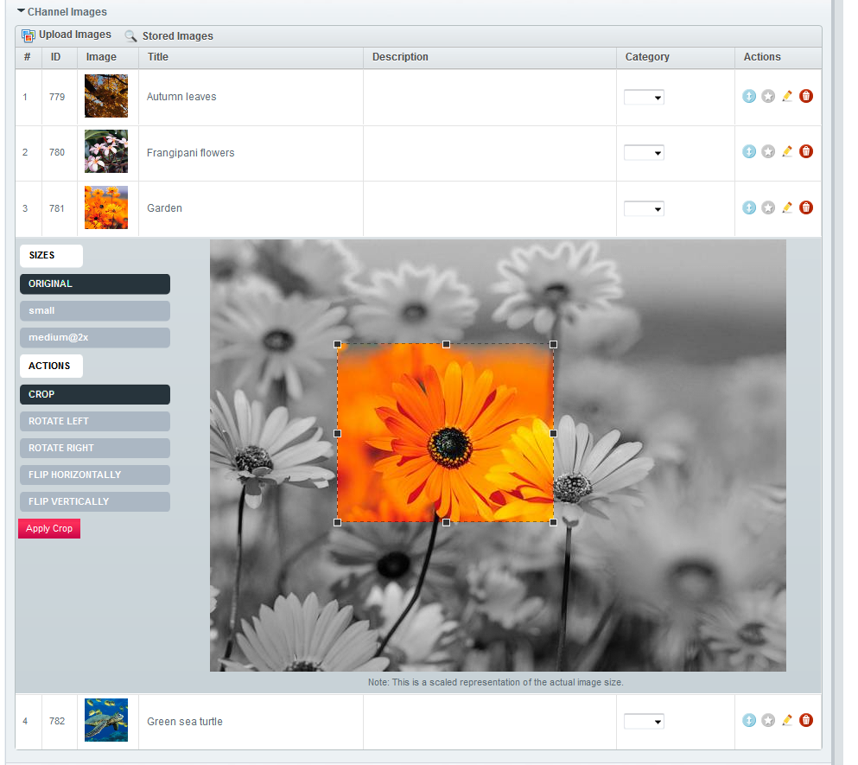Click the ID value 782
The image size is (858, 765).
pos(57,721)
